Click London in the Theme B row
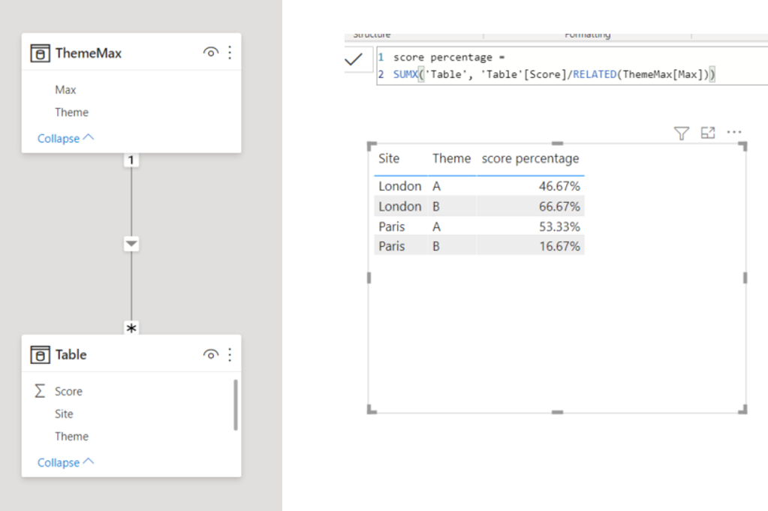This screenshot has width=768, height=511. (x=399, y=206)
